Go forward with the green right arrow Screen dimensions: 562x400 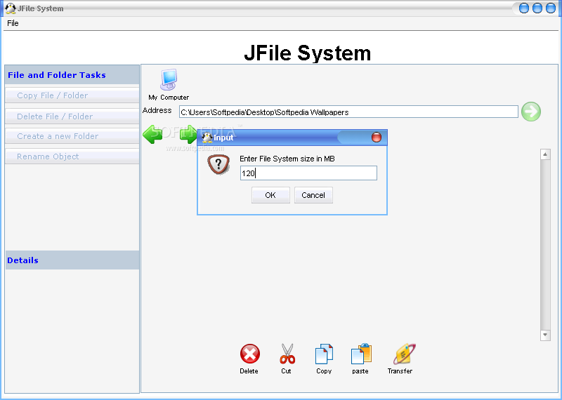pyautogui.click(x=188, y=135)
